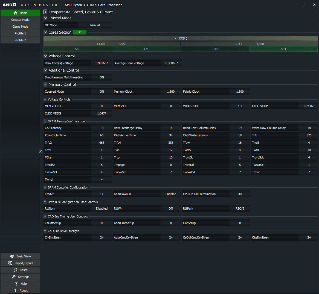Collapse the Cores Section chevron
The image size is (319, 294).
tap(45, 32)
